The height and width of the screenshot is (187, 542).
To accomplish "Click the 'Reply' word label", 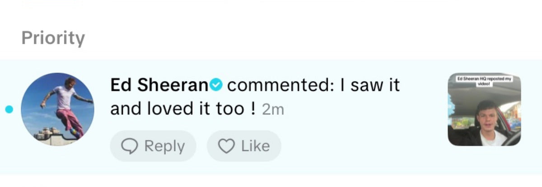I will [164, 146].
